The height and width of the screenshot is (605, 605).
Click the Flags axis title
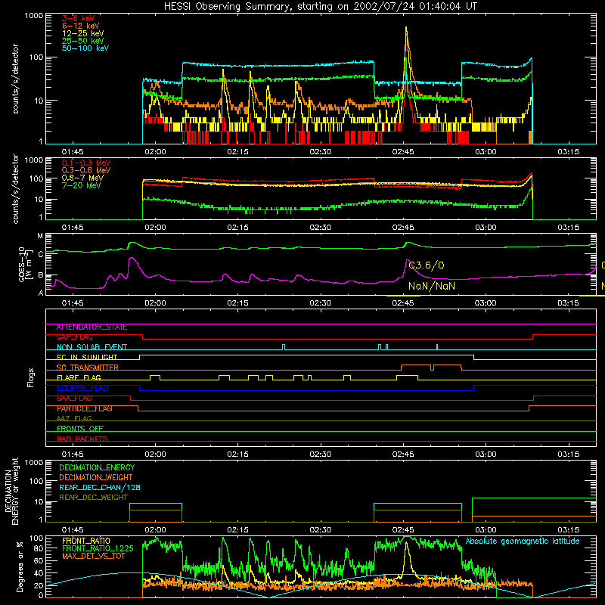tap(30, 377)
